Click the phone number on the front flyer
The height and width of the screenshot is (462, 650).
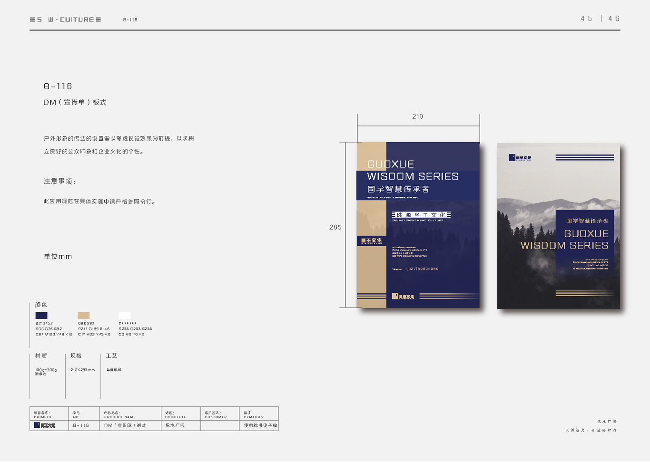423,269
